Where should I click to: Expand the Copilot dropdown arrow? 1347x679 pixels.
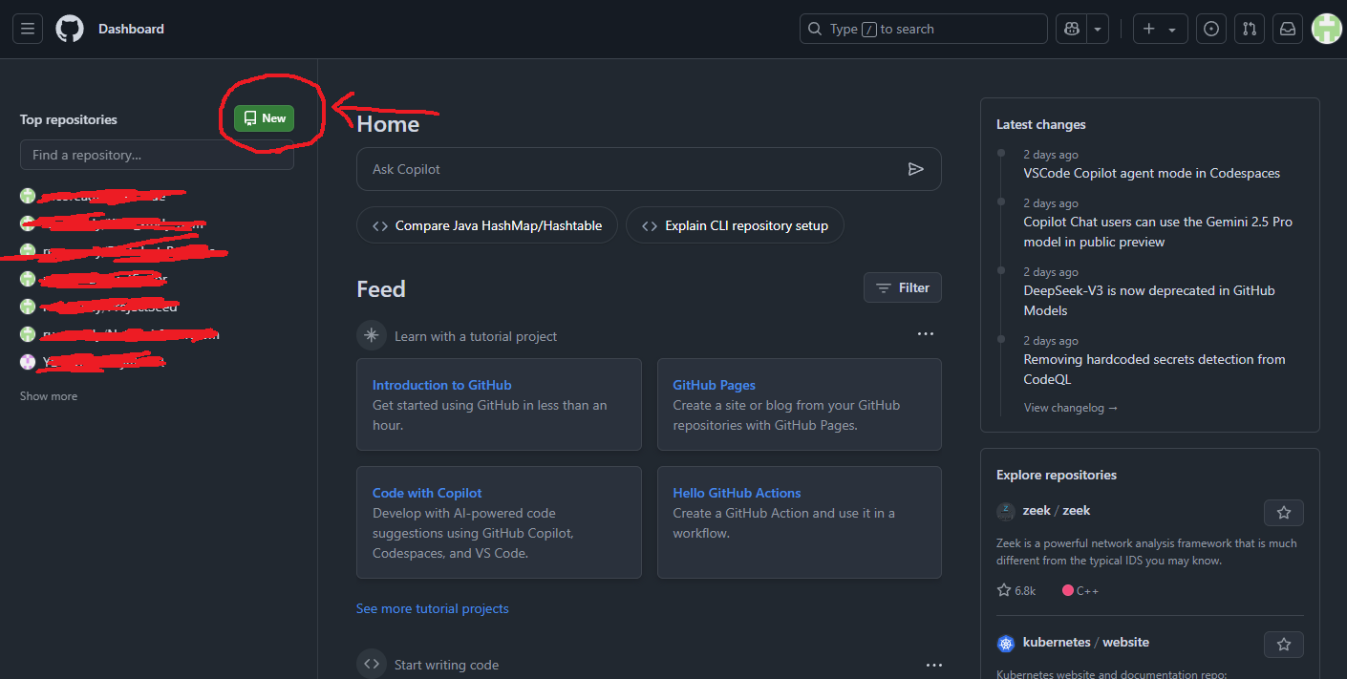pyautogui.click(x=1098, y=29)
